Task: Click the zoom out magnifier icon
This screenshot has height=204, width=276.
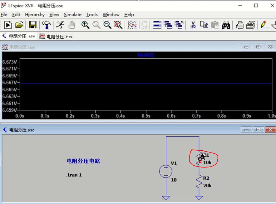Action: click(107, 25)
